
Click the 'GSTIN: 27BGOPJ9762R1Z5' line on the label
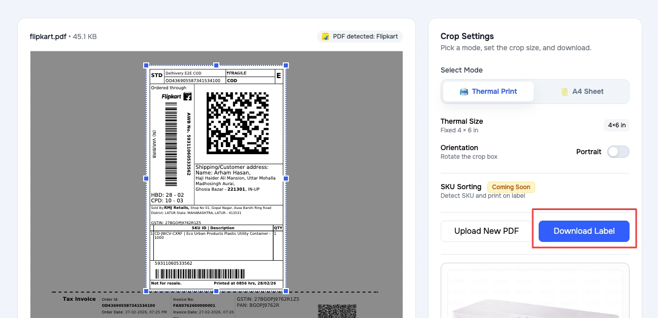click(x=176, y=223)
